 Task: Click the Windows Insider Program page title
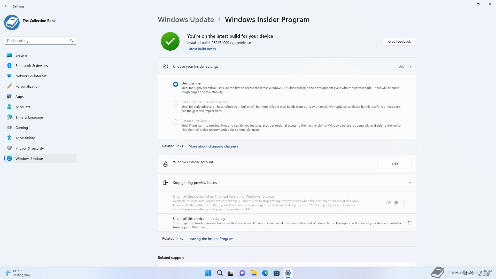point(267,19)
